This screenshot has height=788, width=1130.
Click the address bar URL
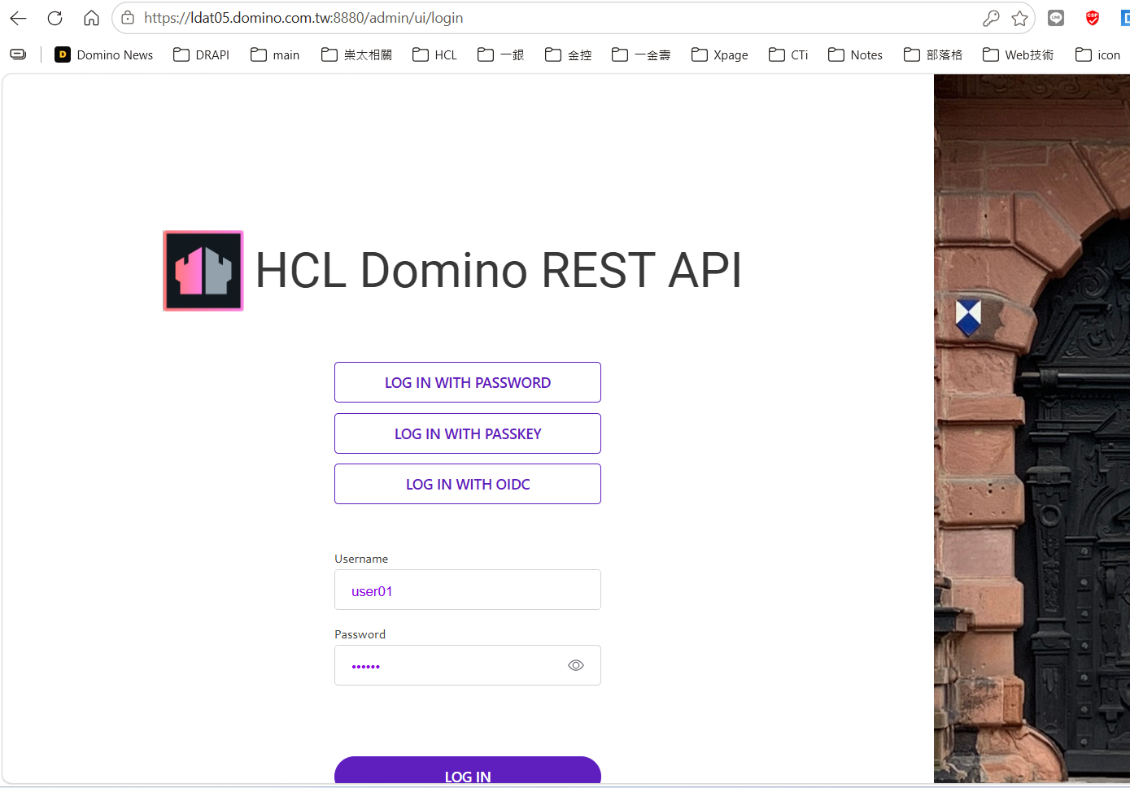point(303,18)
